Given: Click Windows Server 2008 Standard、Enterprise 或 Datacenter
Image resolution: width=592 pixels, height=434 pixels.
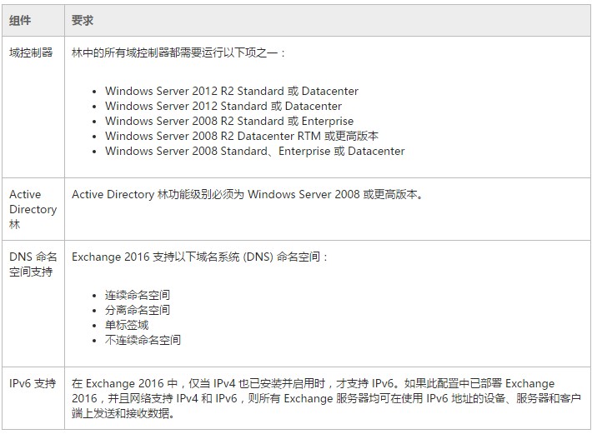Looking at the screenshot, I should point(254,151).
